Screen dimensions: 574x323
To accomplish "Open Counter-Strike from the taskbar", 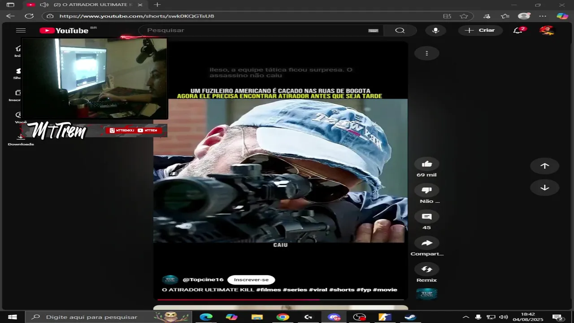I will tap(385, 317).
